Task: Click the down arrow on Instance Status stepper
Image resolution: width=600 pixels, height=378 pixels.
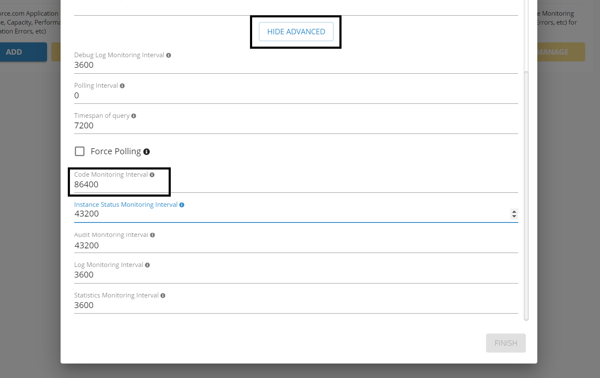Action: pyautogui.click(x=514, y=217)
